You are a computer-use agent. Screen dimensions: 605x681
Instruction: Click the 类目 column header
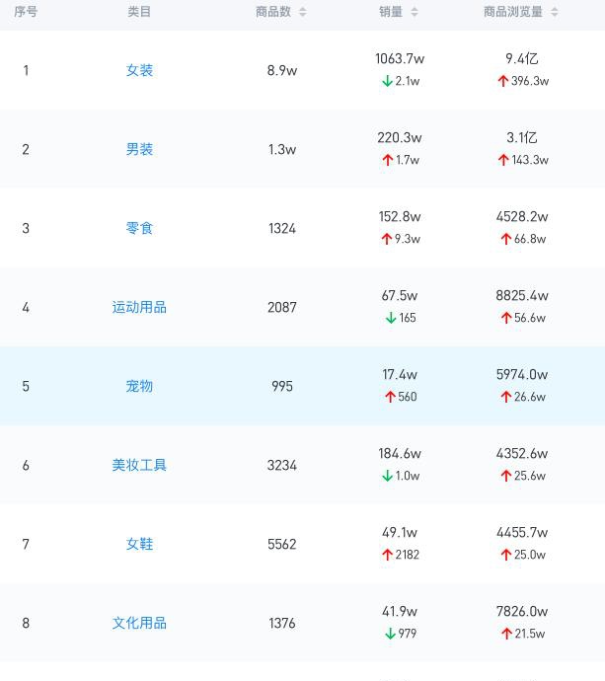139,12
